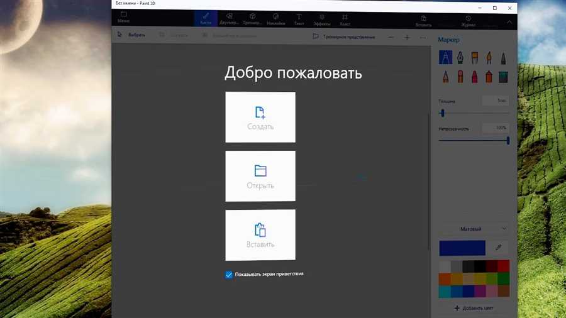Select the Кисти (Brushes) tab
Screen dimensions: 566x318
pyautogui.click(x=206, y=18)
